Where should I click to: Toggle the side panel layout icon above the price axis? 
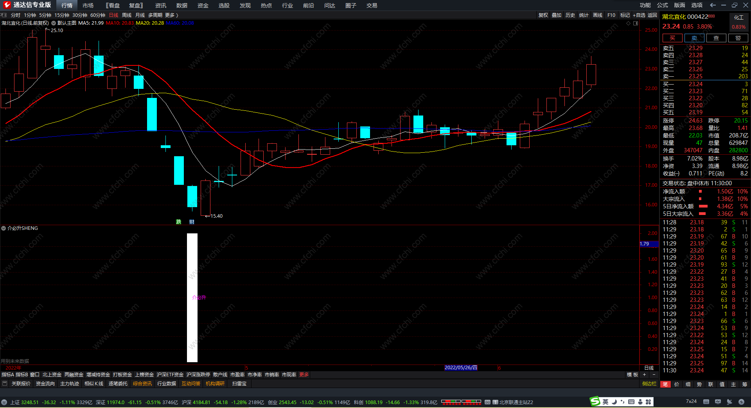[x=636, y=23]
